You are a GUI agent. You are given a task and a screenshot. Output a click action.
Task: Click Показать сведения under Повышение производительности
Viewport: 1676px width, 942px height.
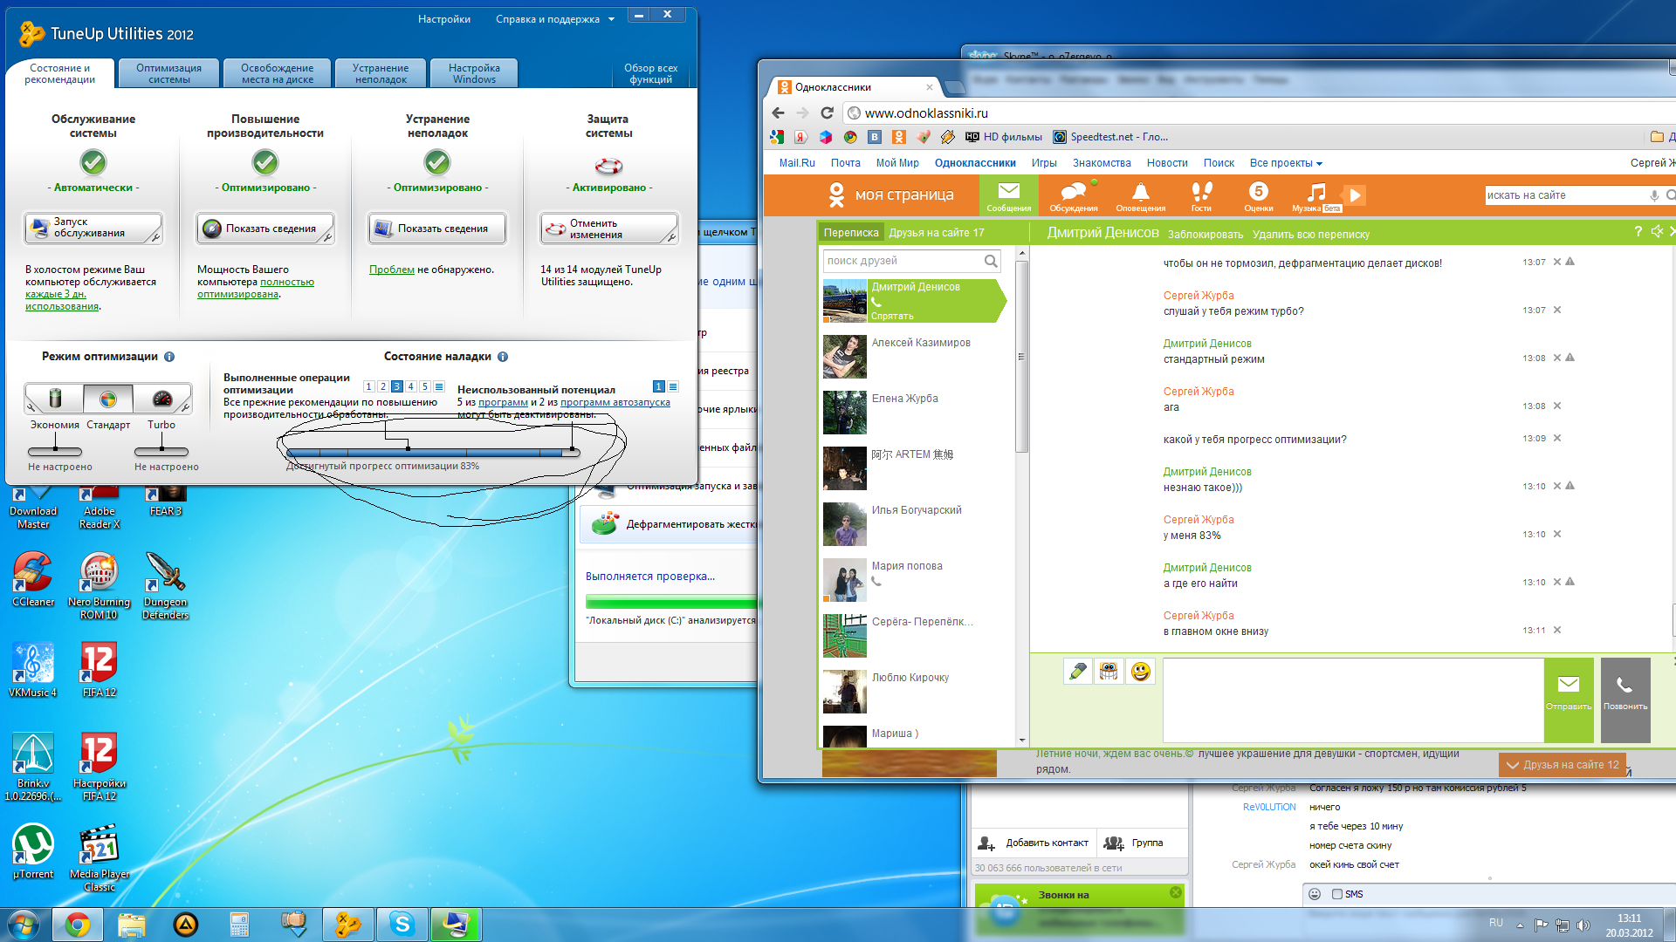tap(264, 229)
